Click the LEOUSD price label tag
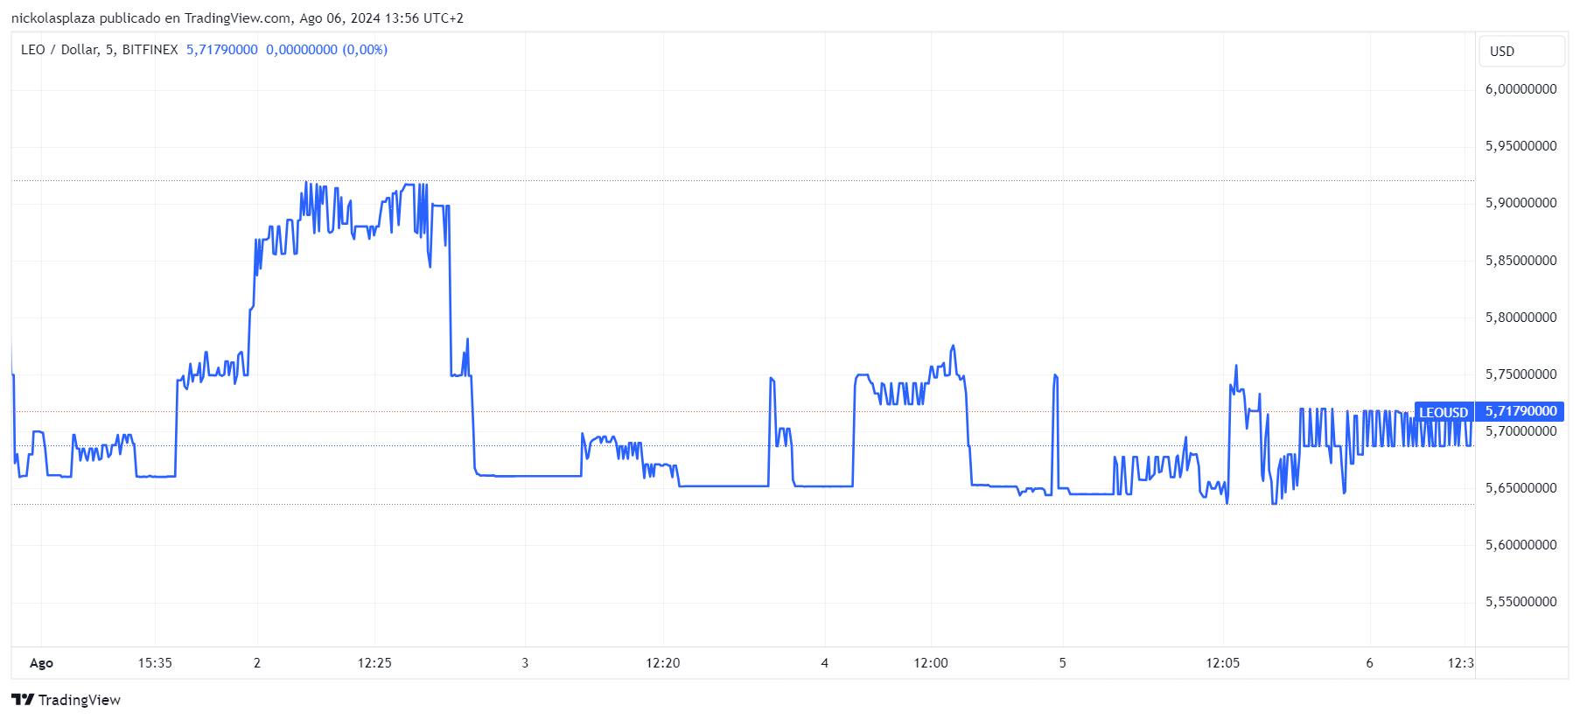 [1444, 412]
